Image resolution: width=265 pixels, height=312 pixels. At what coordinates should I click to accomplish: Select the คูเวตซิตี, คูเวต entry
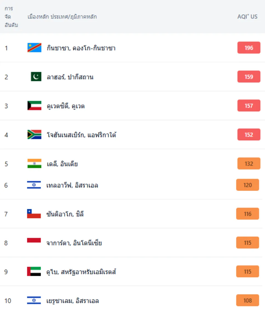[66, 106]
